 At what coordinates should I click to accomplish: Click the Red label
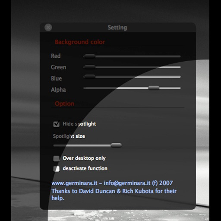pyautogui.click(x=56, y=56)
